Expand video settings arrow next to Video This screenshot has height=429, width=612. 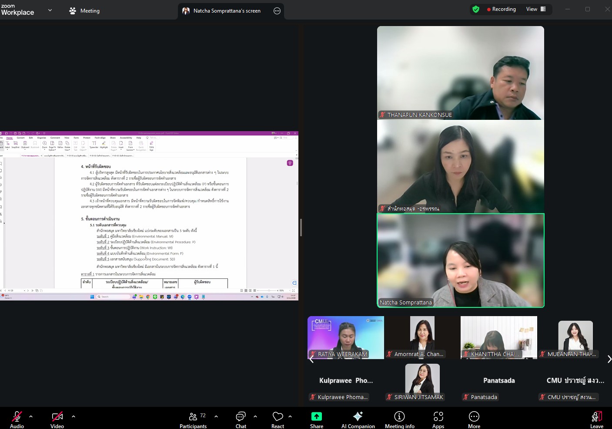pyautogui.click(x=74, y=416)
